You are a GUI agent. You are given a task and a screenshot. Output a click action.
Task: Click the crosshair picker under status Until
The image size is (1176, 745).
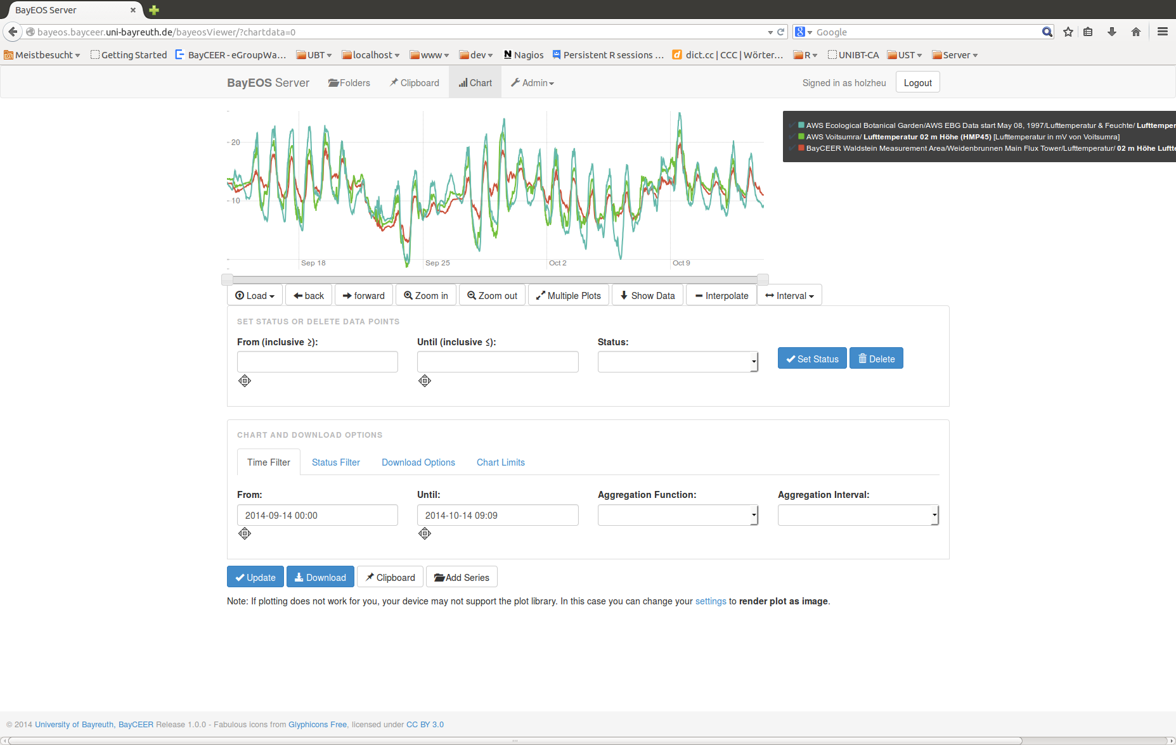pyautogui.click(x=425, y=381)
